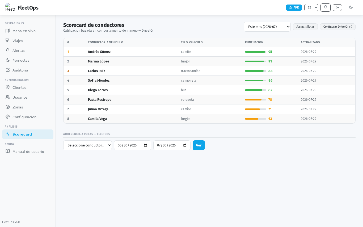Toggle dark mode with the moon icon
The height and width of the screenshot is (227, 363).
pyautogui.click(x=351, y=7)
